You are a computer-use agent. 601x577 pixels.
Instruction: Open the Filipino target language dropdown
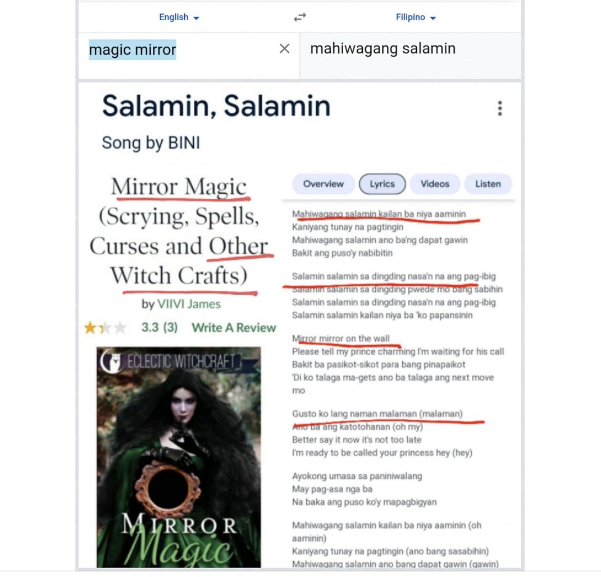click(416, 17)
